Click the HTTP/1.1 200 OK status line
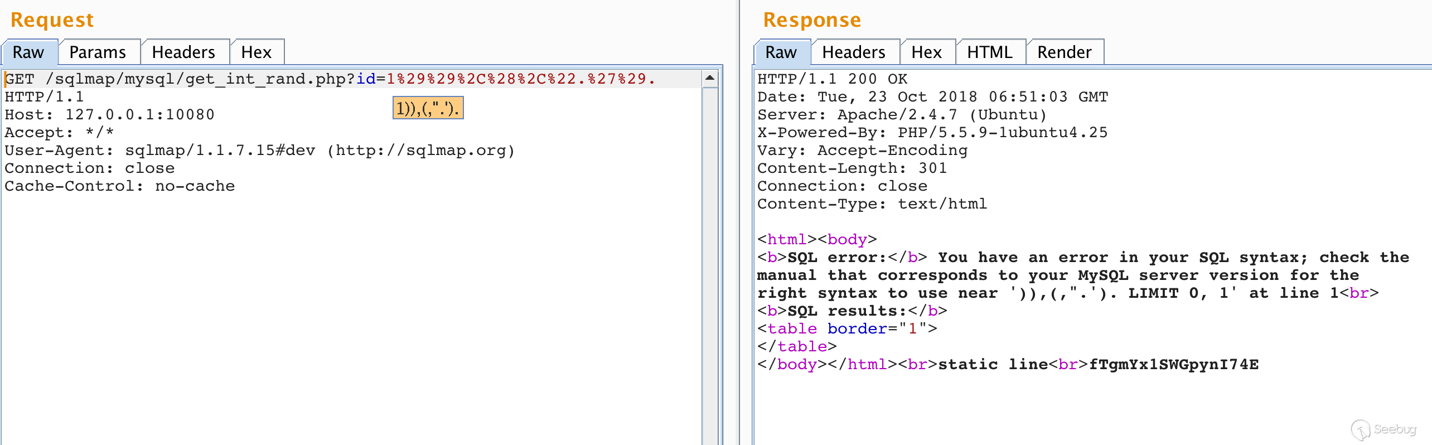This screenshot has height=445, width=1432. click(833, 79)
